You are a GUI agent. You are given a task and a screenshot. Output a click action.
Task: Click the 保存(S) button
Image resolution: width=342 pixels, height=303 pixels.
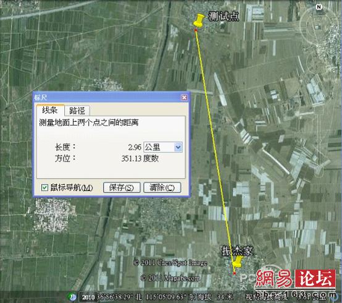coord(122,187)
